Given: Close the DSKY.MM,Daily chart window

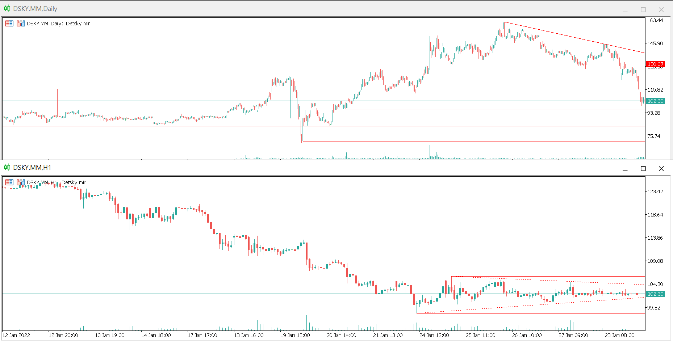Looking at the screenshot, I should tap(661, 10).
